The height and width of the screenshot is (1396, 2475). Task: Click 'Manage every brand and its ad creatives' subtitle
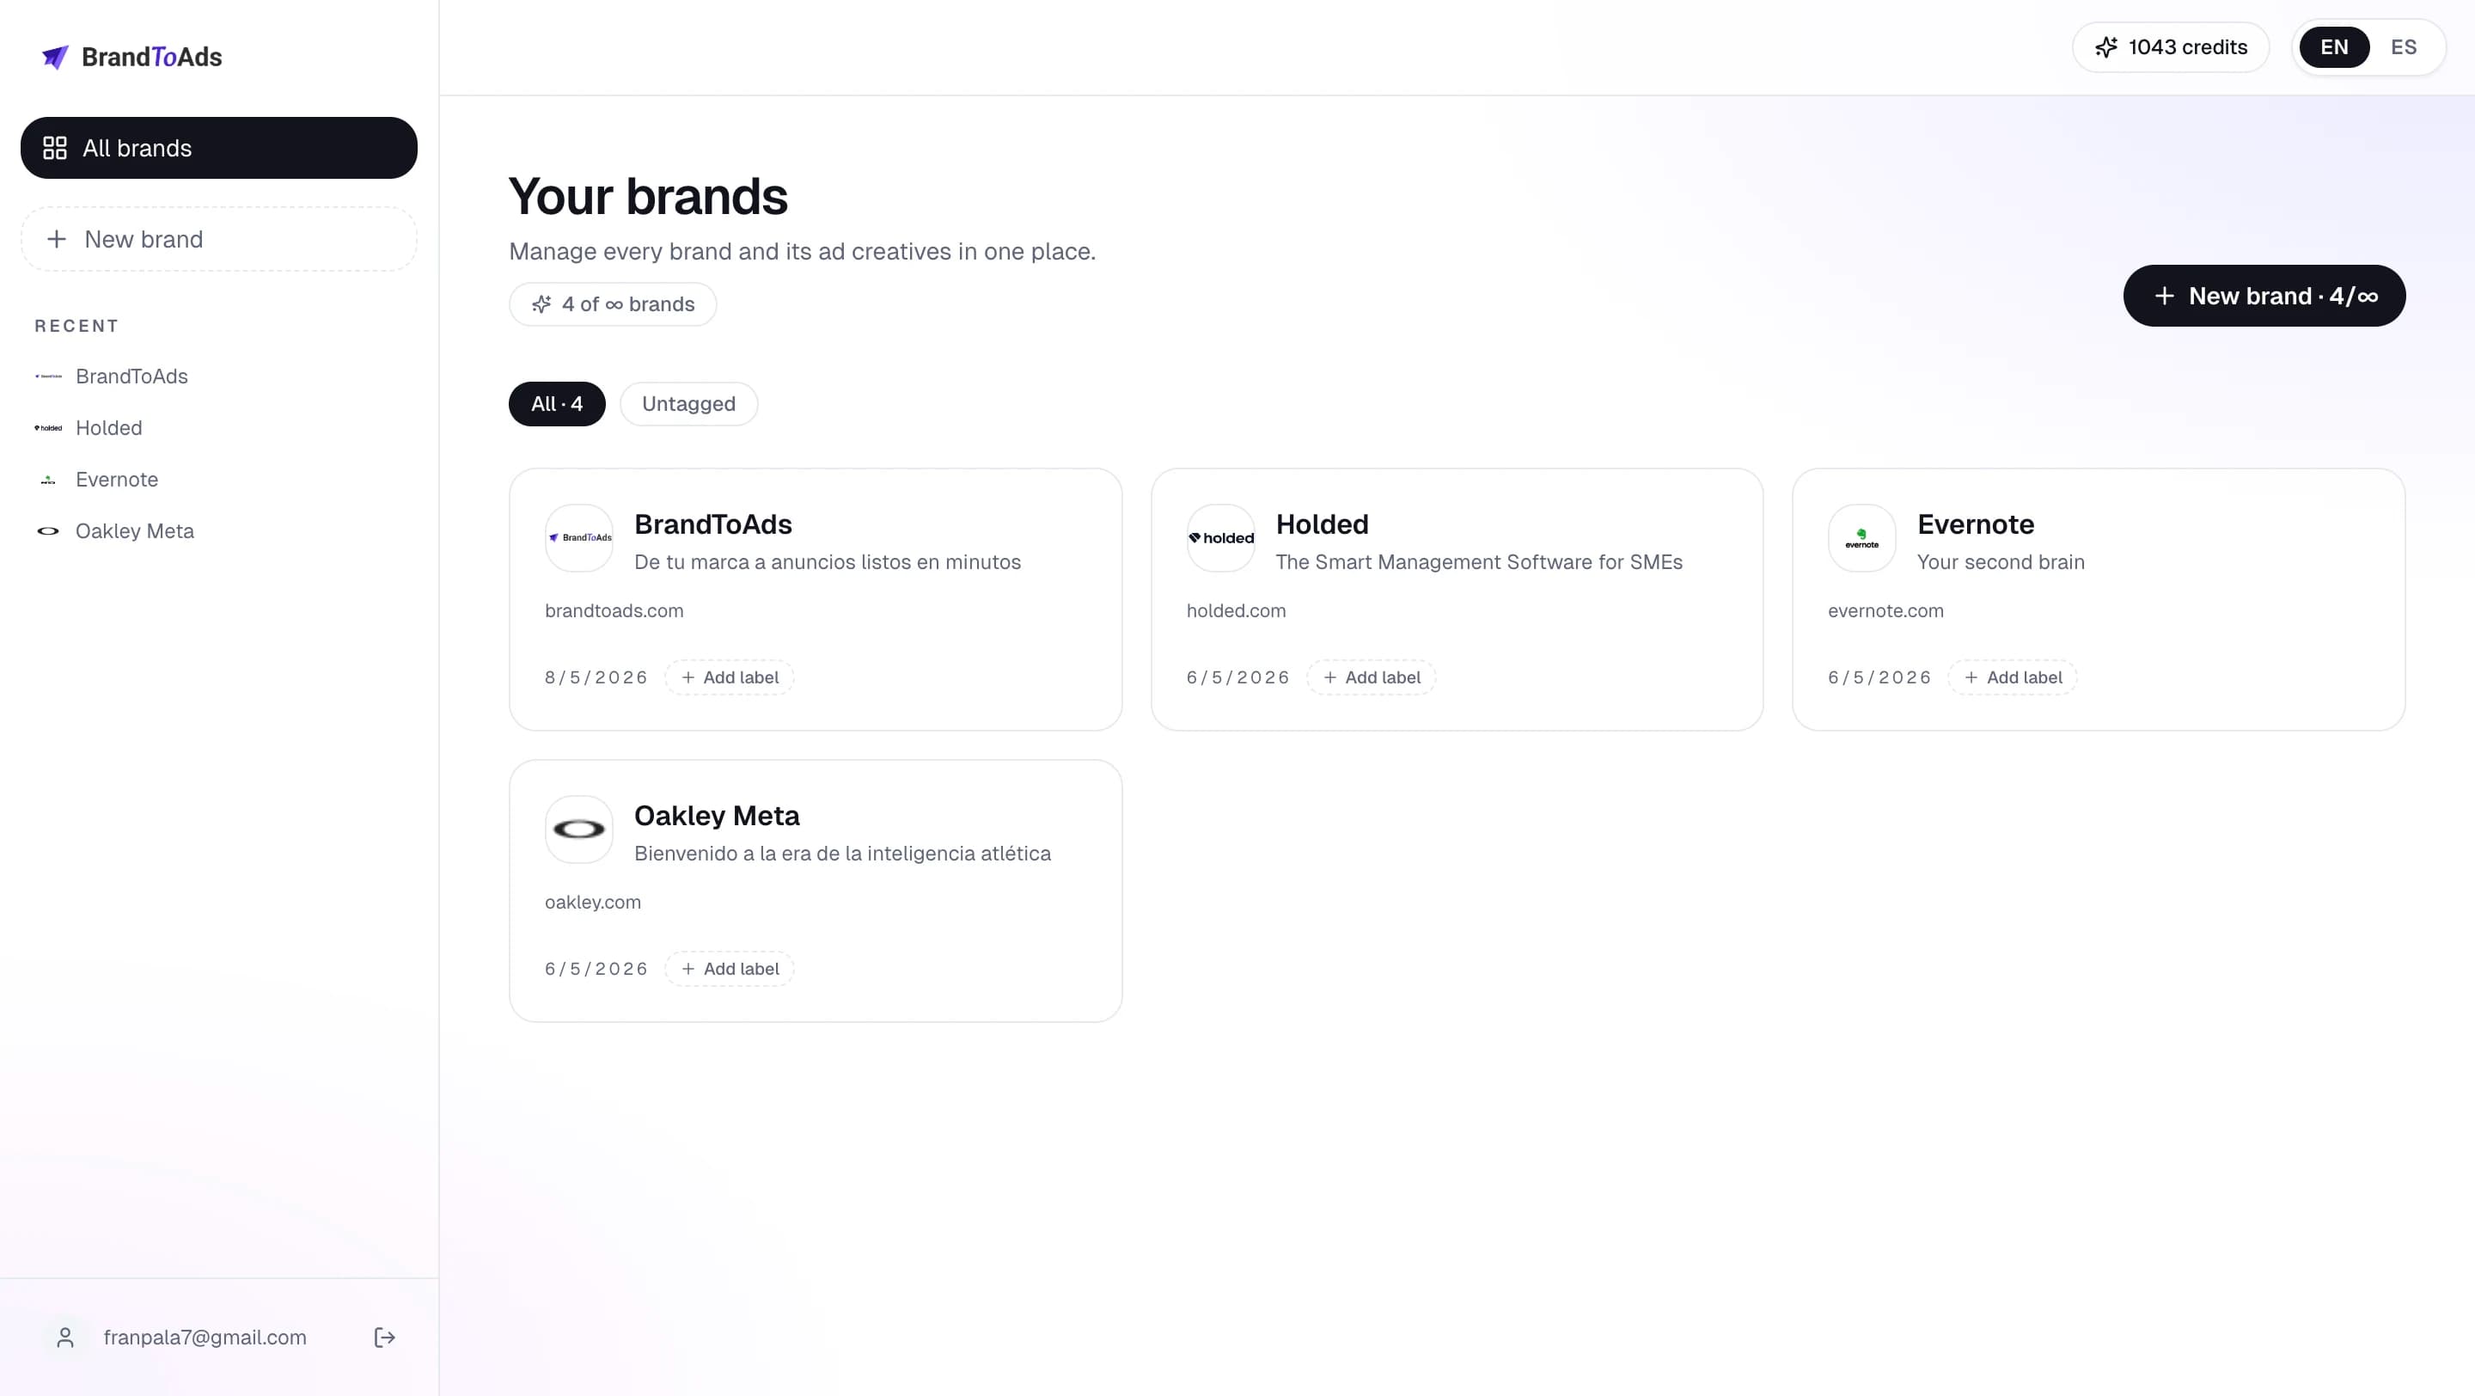(x=803, y=252)
